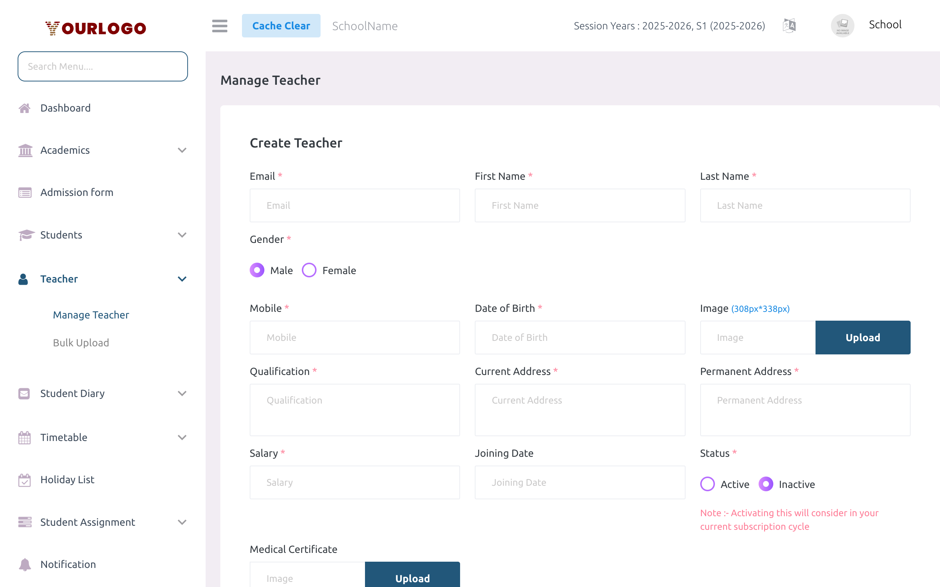Set teacher status to Active
This screenshot has width=940, height=587.
click(707, 484)
